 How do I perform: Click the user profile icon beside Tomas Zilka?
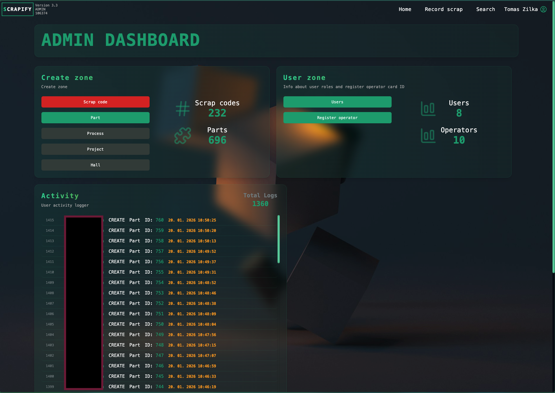[543, 9]
